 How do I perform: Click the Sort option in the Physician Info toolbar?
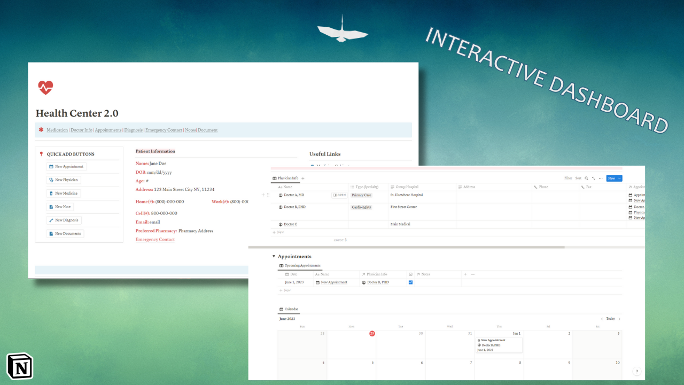578,178
